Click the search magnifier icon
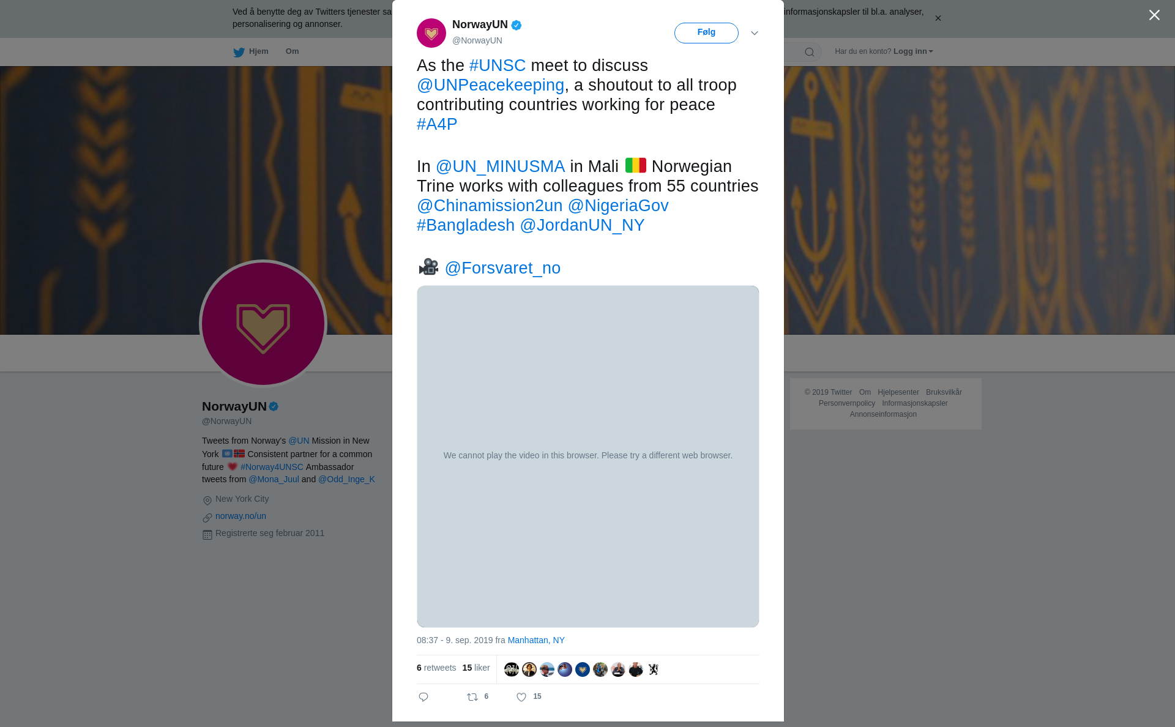Image resolution: width=1175 pixels, height=727 pixels. point(810,52)
